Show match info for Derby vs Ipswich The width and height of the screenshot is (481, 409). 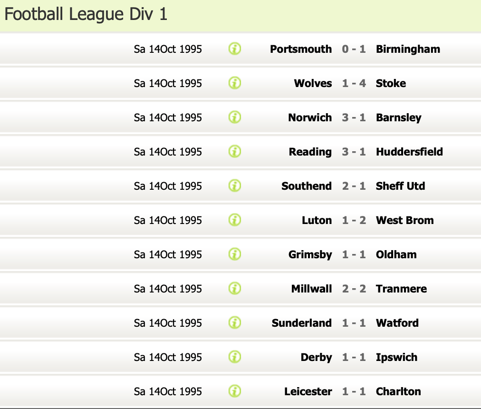[x=235, y=357]
